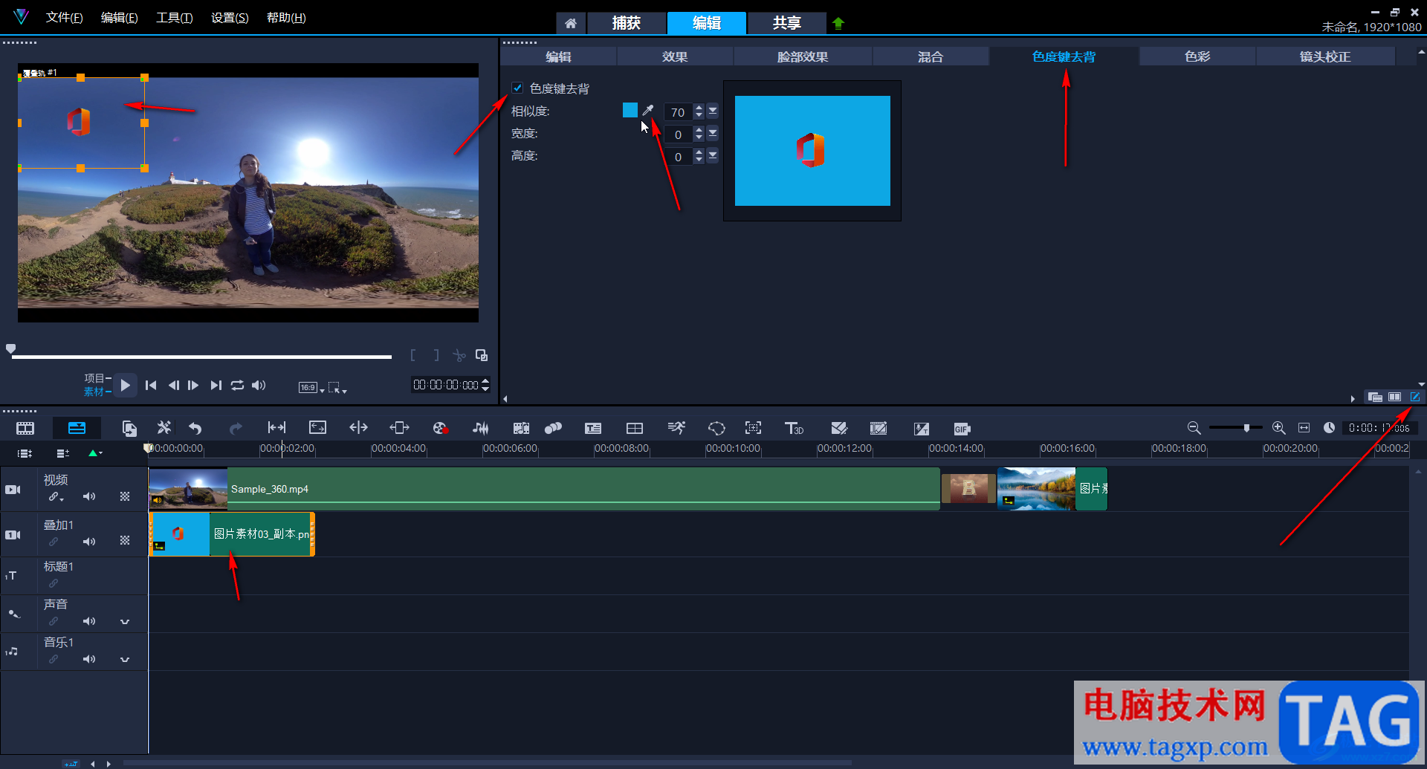
Task: Mute the music track 音乐1
Action: [89, 659]
